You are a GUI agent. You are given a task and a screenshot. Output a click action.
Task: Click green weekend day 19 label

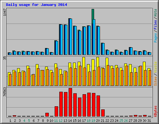(x=93, y=121)
